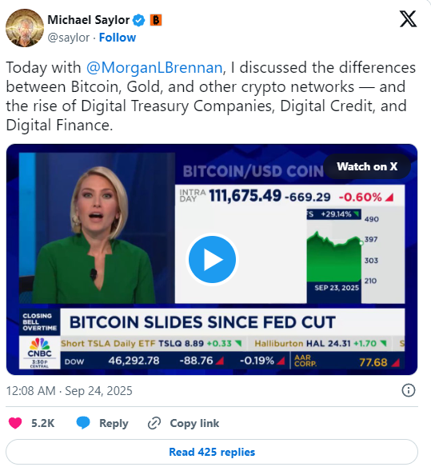Open the @saylor handle link
This screenshot has height=471, width=431.
69,38
